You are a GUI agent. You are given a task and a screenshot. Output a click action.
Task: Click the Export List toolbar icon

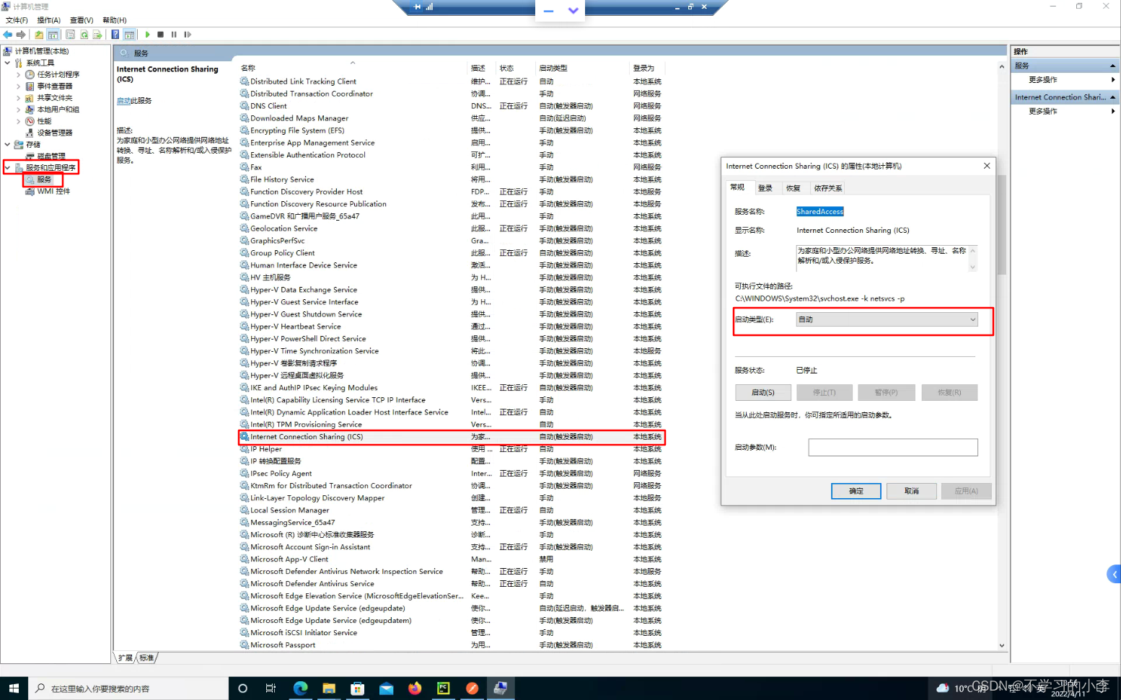click(97, 35)
